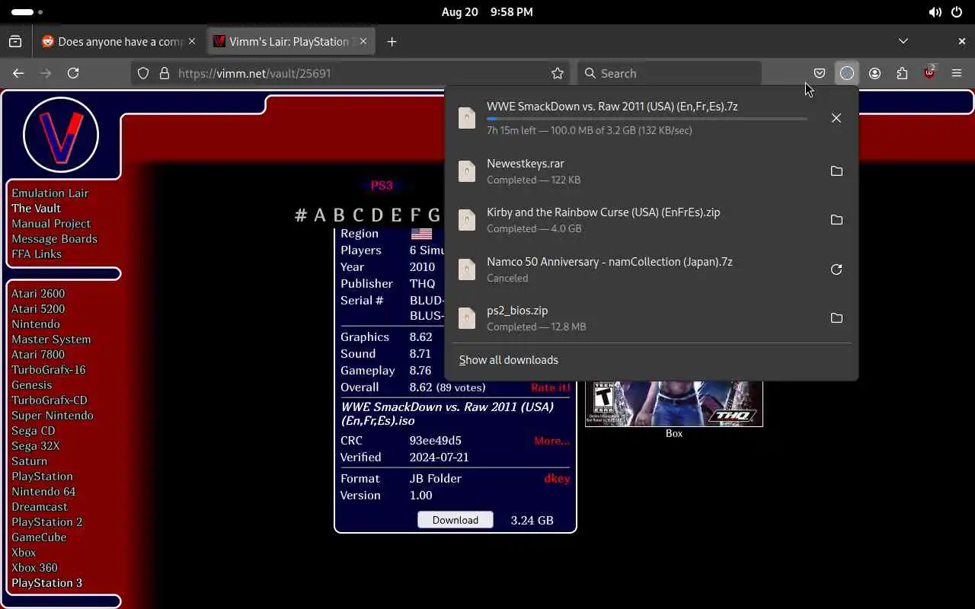Click the Vimm's Lair V logo
975x609 pixels.
click(x=61, y=135)
